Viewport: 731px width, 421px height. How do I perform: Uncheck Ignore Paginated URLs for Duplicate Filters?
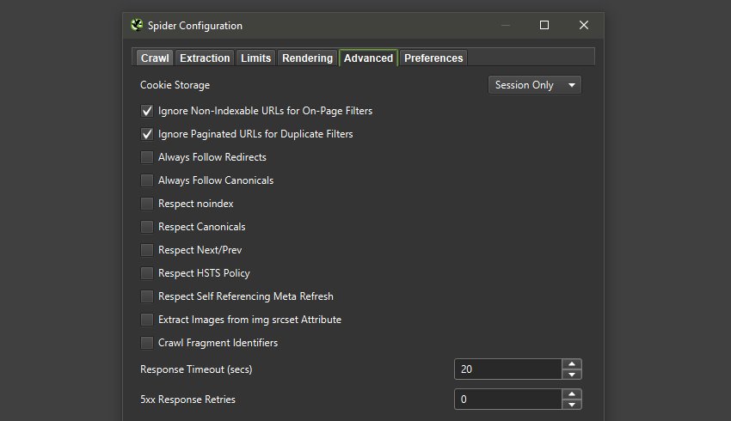(x=147, y=134)
